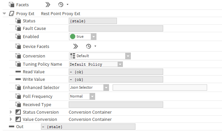Click the Value Conversion container icon
222x133 pixels.
pos(18,120)
